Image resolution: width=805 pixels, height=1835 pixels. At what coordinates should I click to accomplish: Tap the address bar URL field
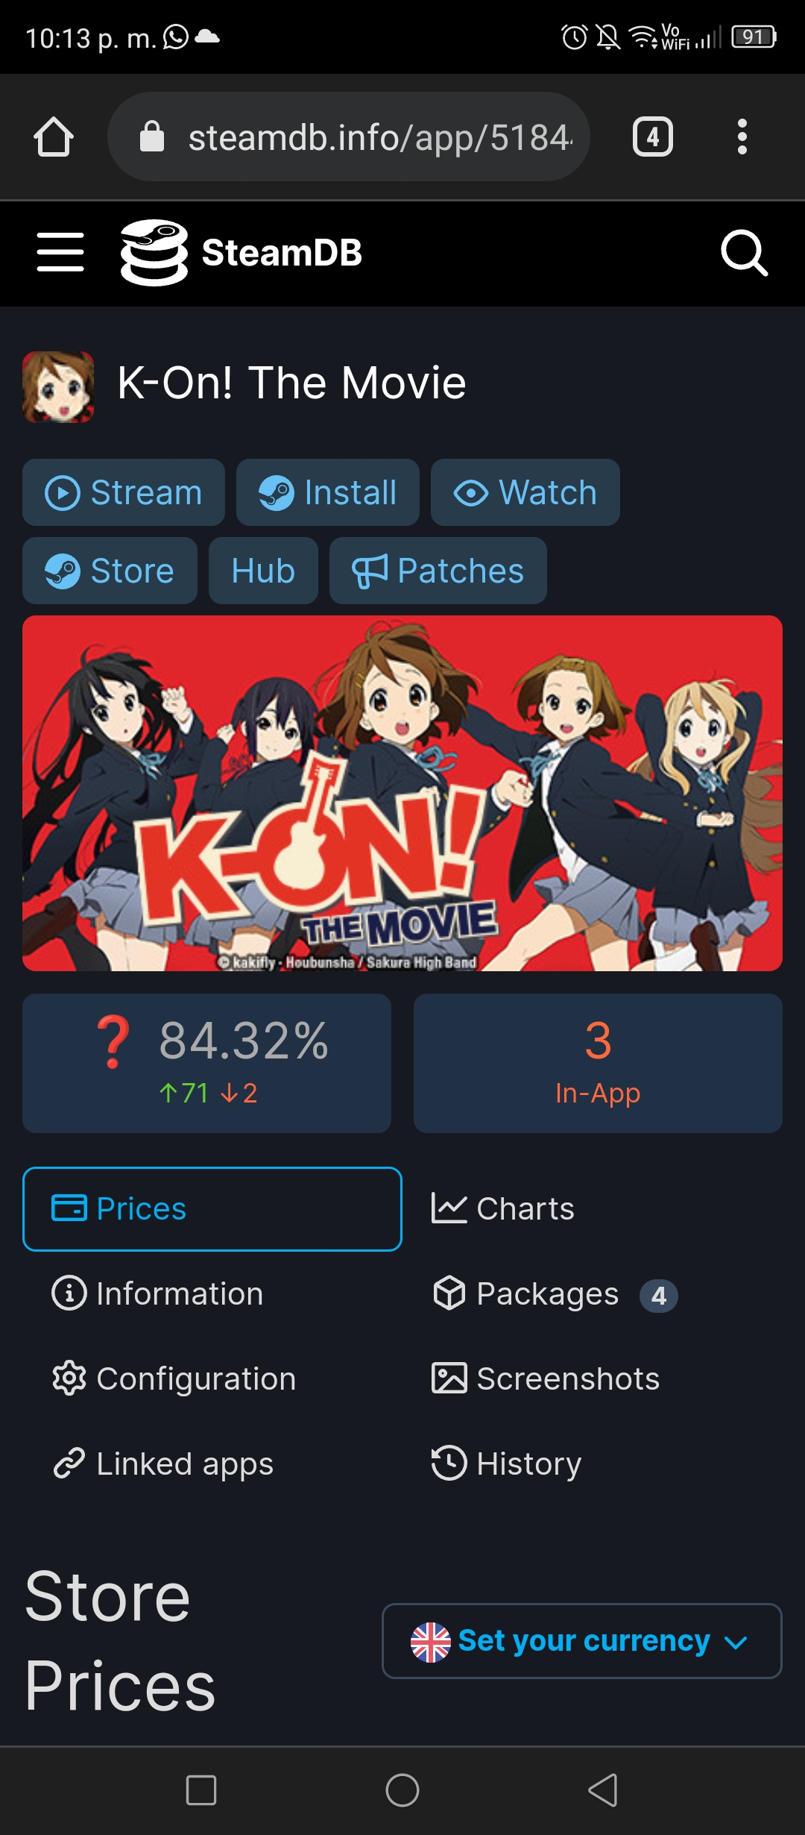click(349, 137)
